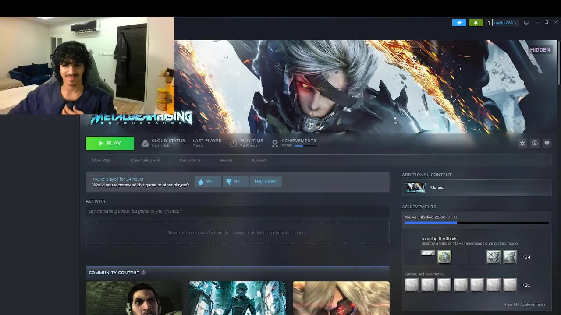
Task: Click 'You've played for 34 hours' text
Action: tap(117, 179)
